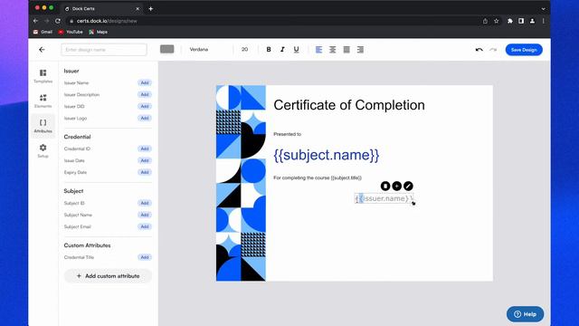This screenshot has width=579, height=326.
Task: Align text left
Action: point(318,50)
